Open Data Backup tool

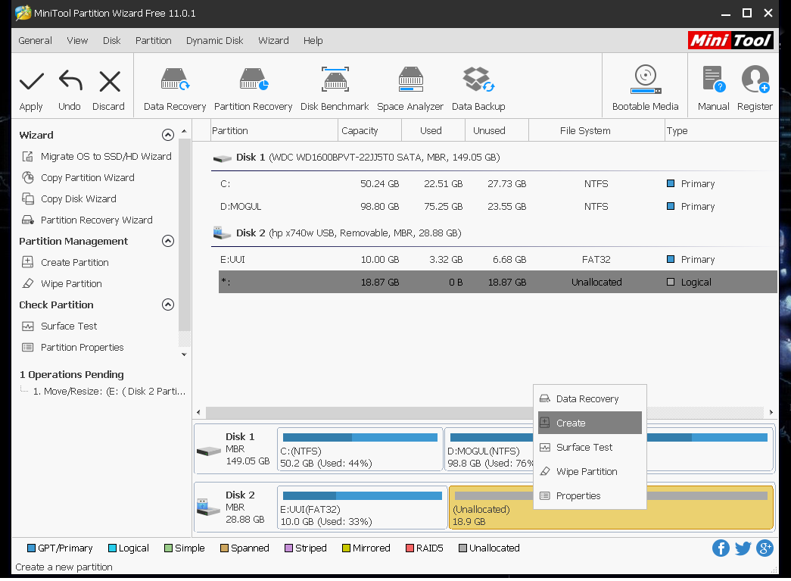478,89
